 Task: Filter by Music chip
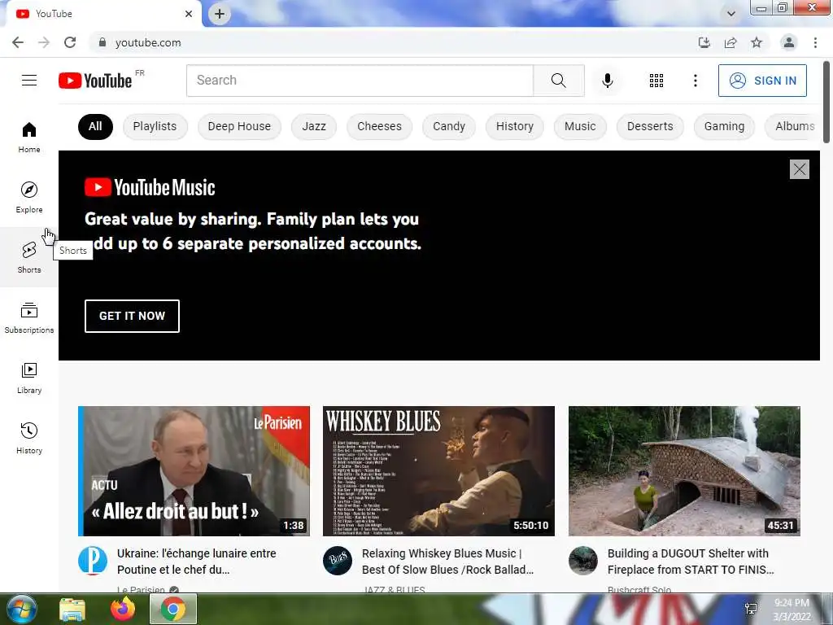point(580,126)
